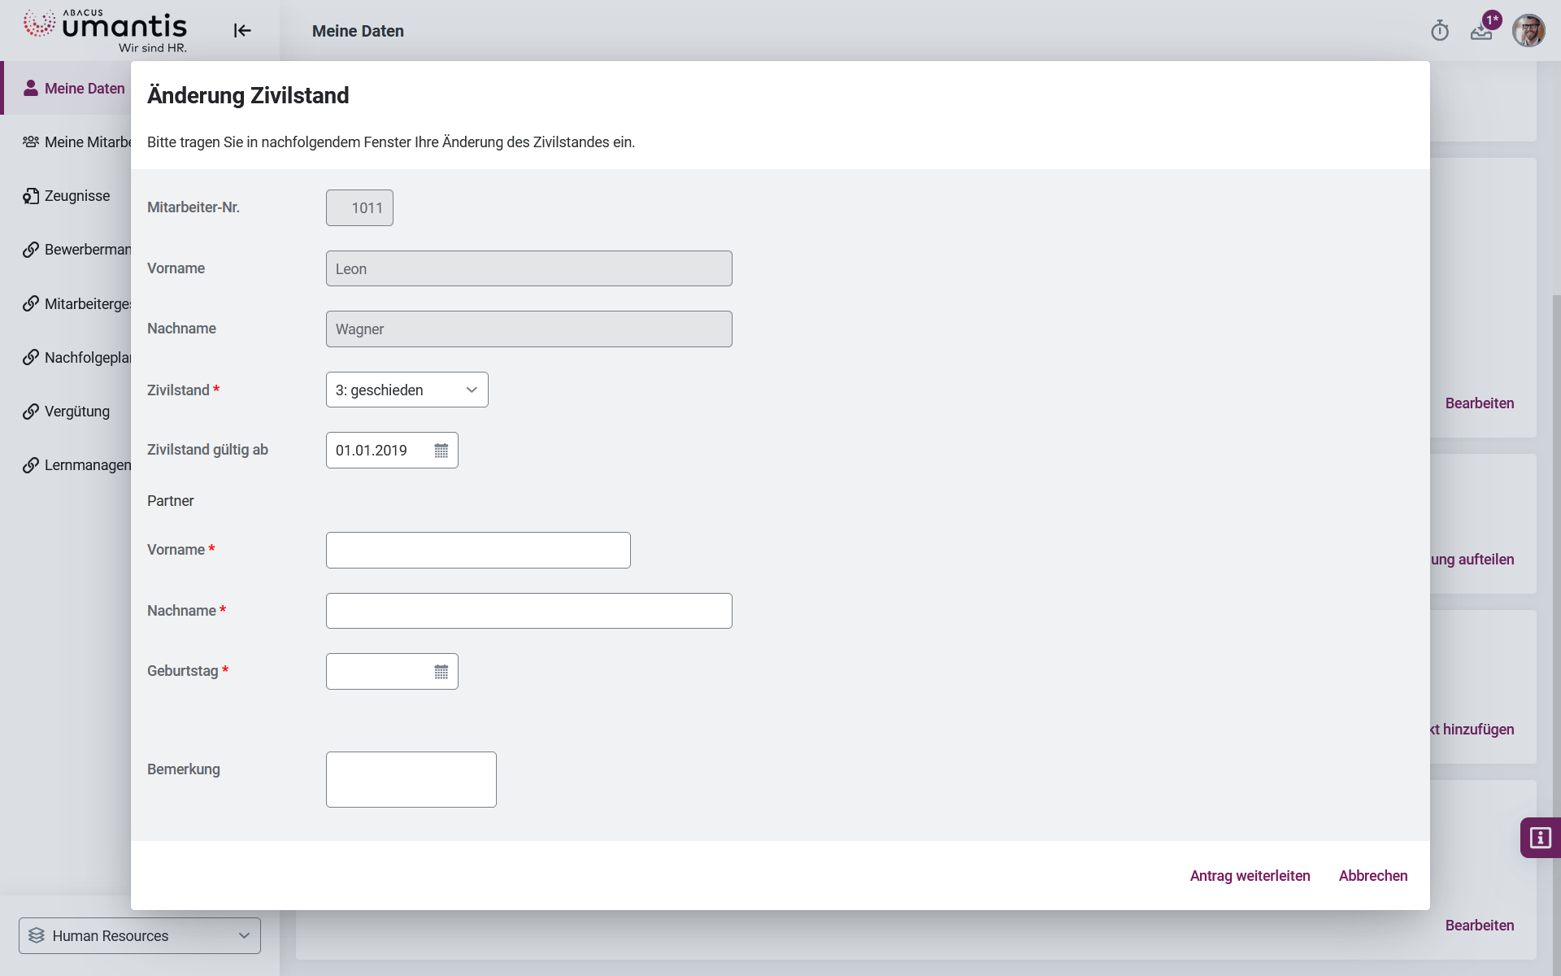
Task: Open the inbox notifications tray icon
Action: tap(1481, 32)
